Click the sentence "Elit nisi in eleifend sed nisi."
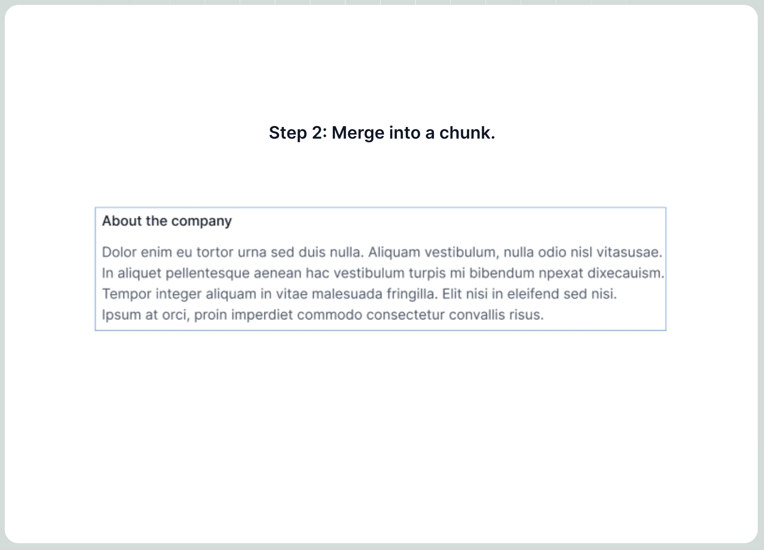 point(529,294)
